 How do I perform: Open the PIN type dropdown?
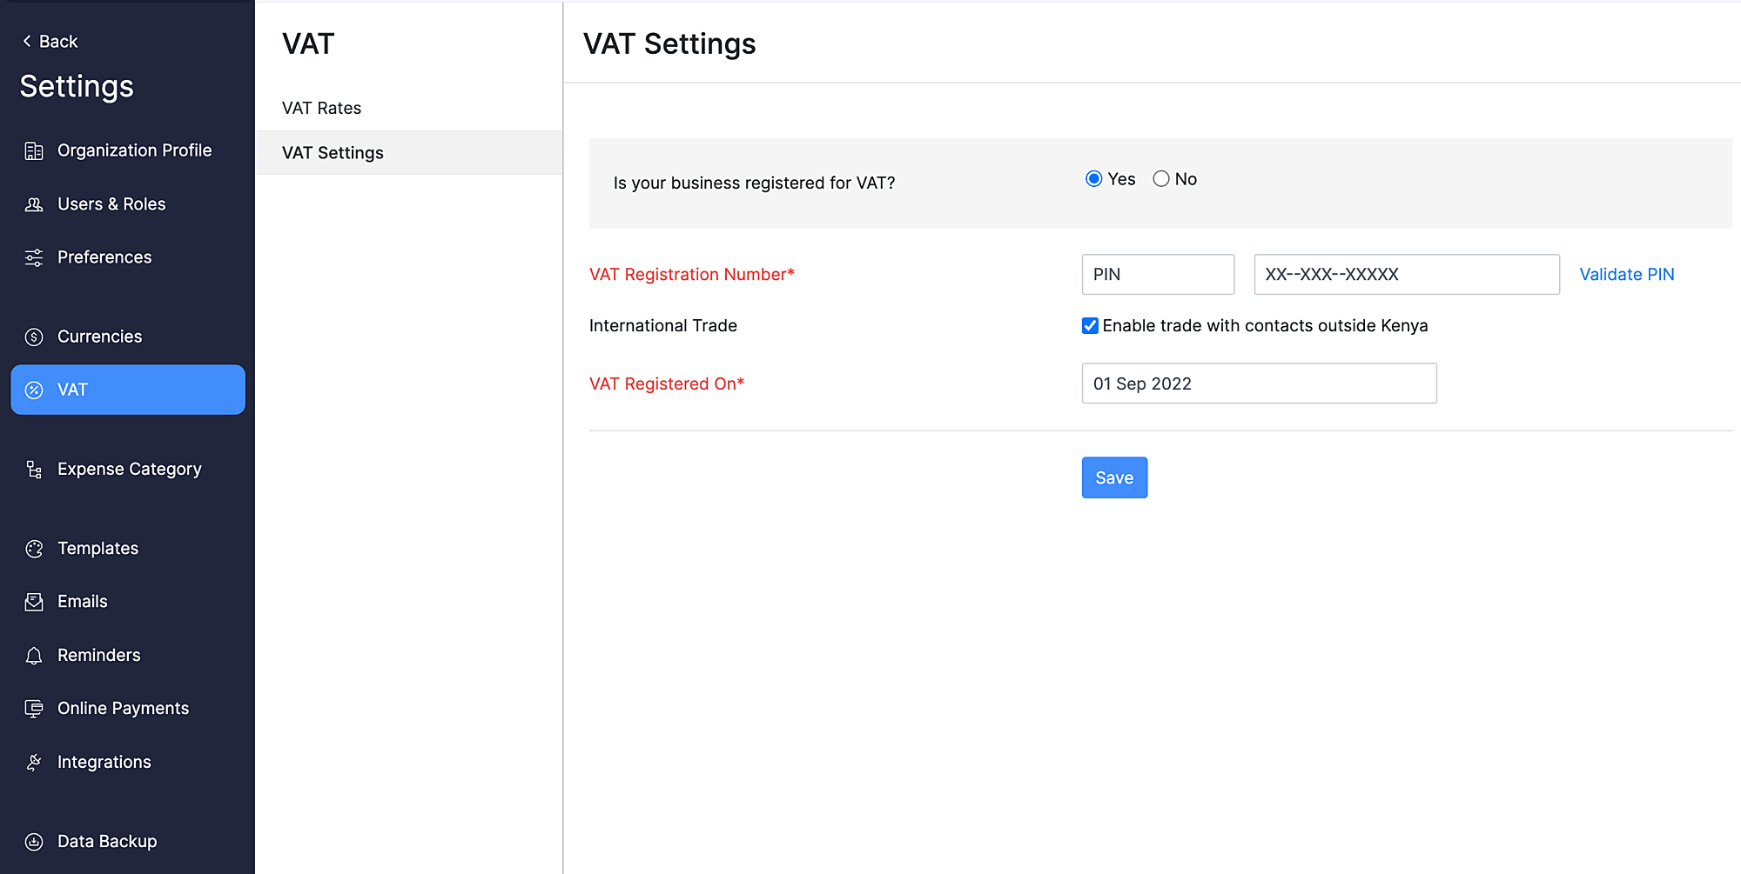(x=1158, y=274)
